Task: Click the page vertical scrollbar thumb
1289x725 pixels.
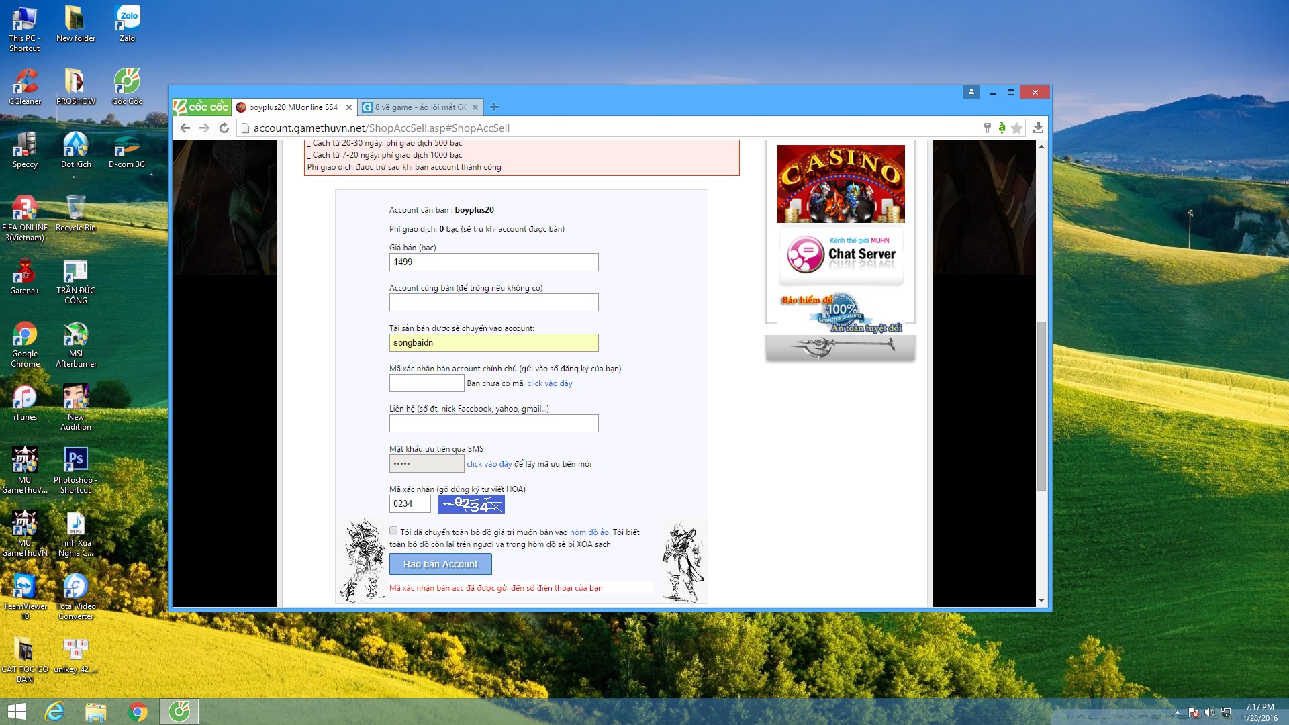Action: pyautogui.click(x=1041, y=405)
